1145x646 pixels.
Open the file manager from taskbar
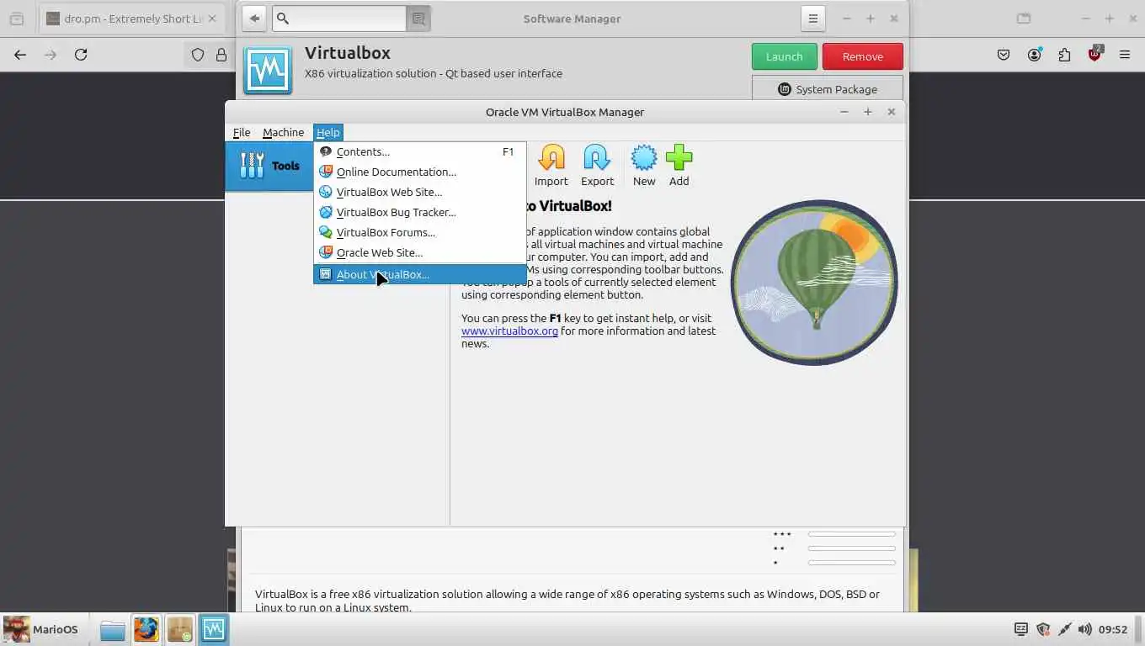point(112,629)
